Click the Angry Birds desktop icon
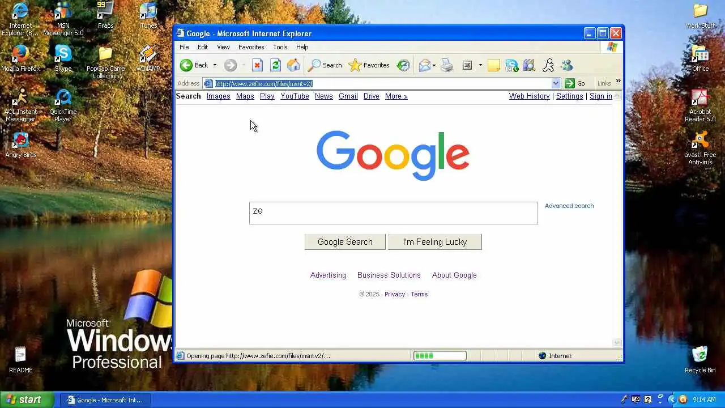 point(21,145)
